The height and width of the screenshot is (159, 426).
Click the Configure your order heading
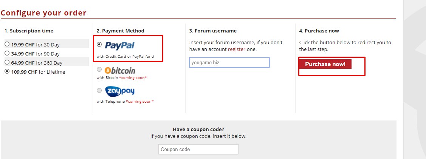pos(43,13)
